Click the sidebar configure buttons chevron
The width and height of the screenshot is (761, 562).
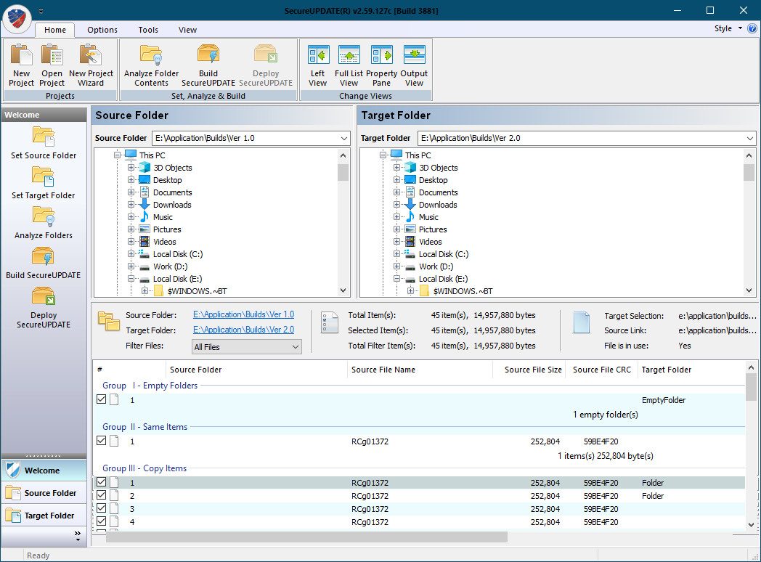78,536
